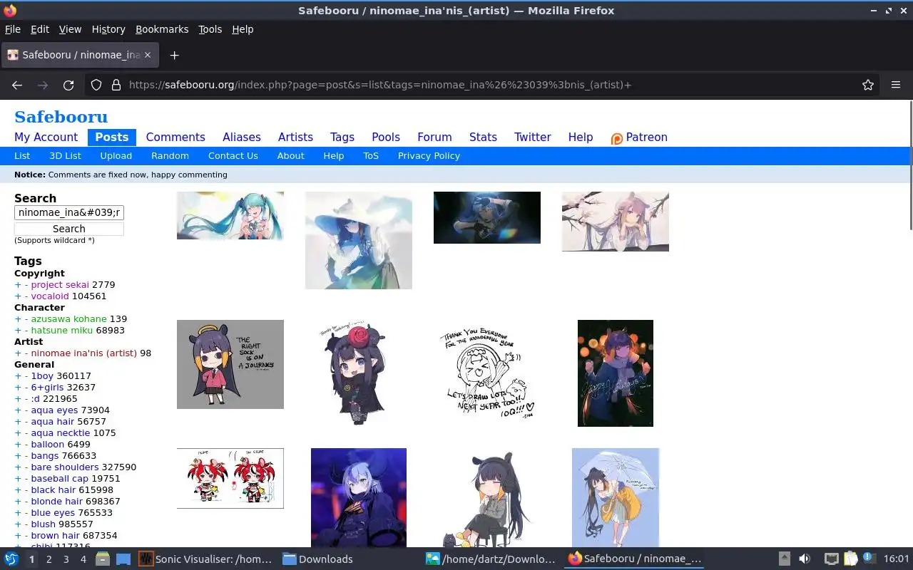Click the aqua necktie tag link

tap(60, 432)
